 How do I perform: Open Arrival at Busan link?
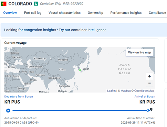[145, 97]
